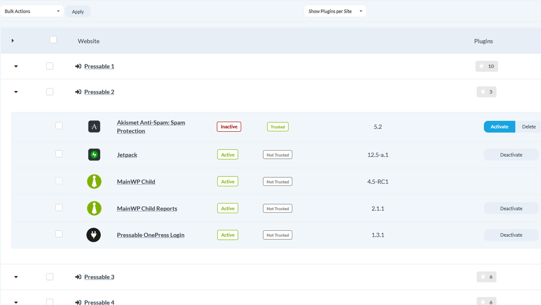Click the plugin count badge showing 10

487,66
